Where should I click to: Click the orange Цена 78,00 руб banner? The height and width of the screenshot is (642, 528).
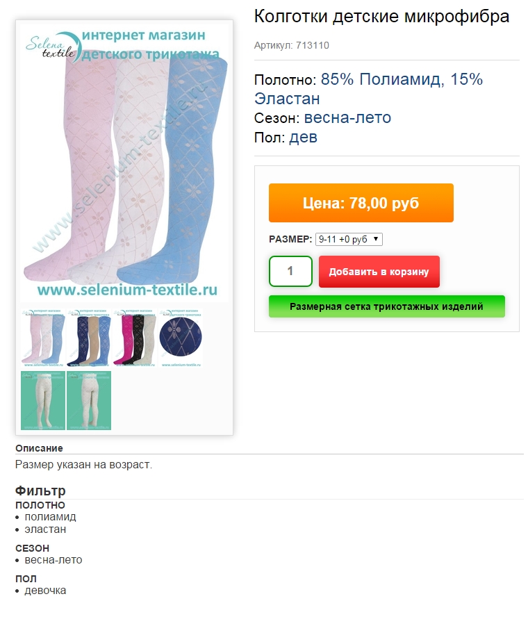pos(361,203)
